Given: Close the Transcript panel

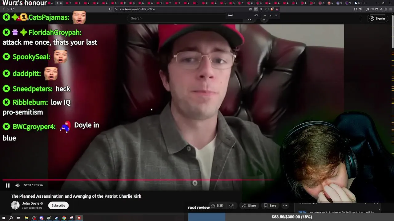Looking at the screenshot, I should pos(376,203).
